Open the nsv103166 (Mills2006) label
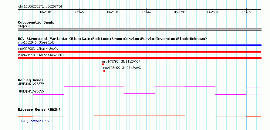This screenshot has height=130, width=270. tap(122, 68)
